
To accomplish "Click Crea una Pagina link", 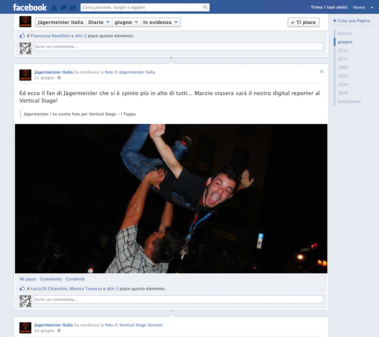I will (353, 21).
